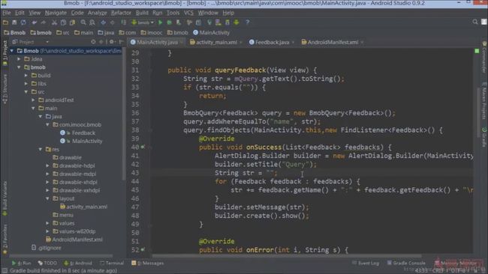
Task: Select Feedback class in project tree
Action: coord(83,133)
